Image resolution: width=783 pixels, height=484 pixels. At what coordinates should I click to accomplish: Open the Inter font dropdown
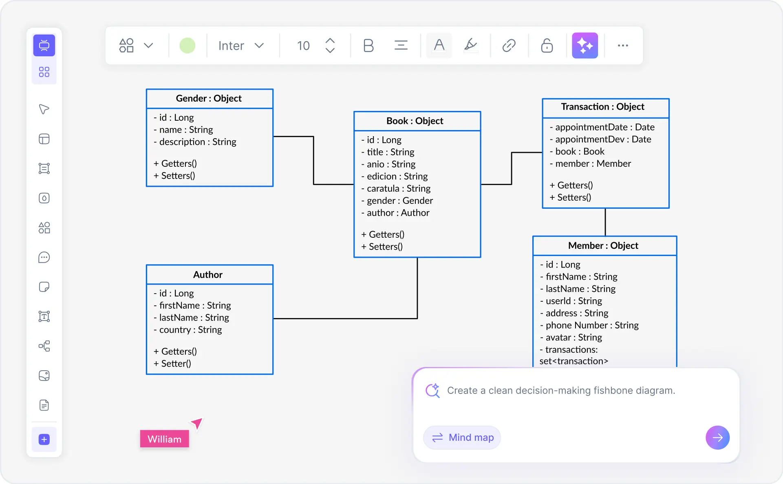point(241,45)
